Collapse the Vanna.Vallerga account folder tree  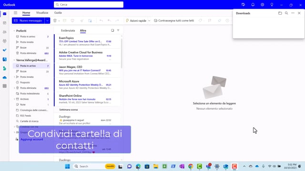click(14, 60)
